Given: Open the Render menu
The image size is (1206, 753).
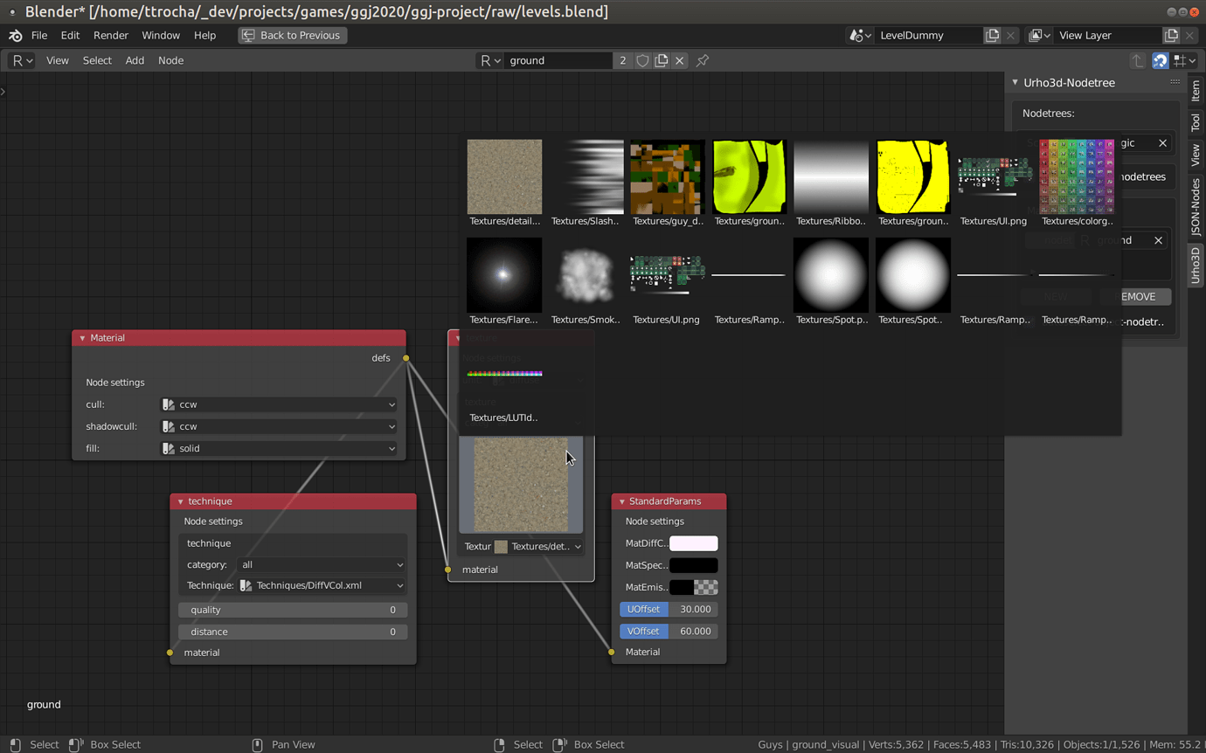Looking at the screenshot, I should coord(111,36).
